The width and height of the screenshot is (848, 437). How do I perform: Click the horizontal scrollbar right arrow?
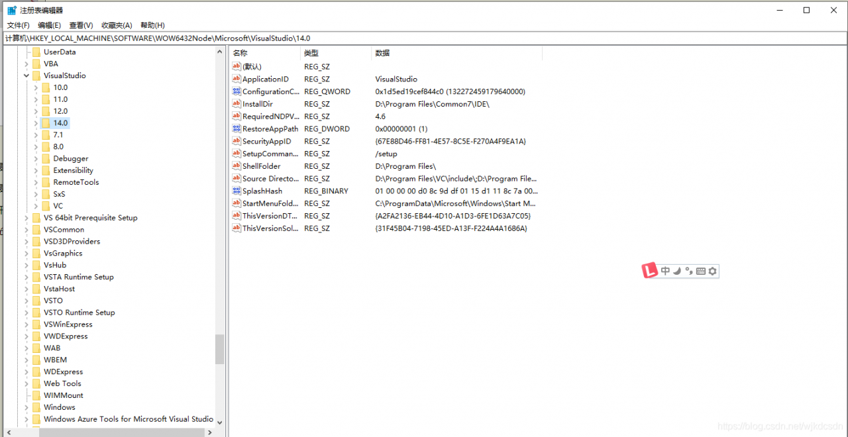click(x=210, y=432)
